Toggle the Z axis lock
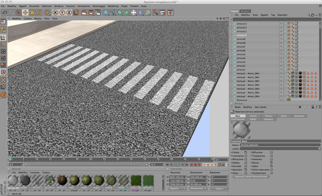322x196 pixels. 69,13
